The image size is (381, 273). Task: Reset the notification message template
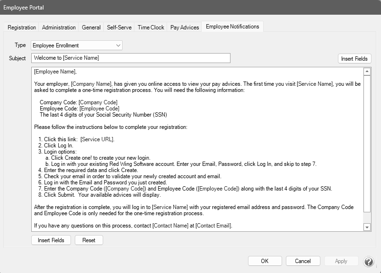pos(89,240)
